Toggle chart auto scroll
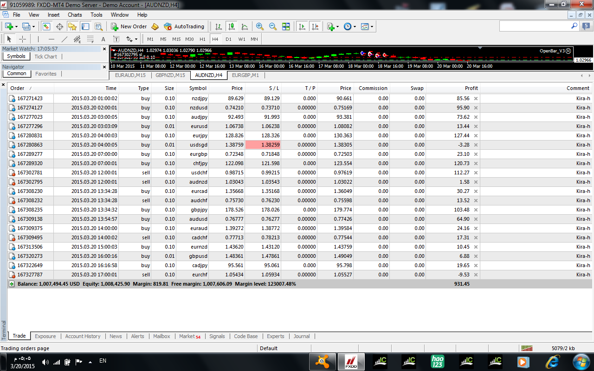Image resolution: width=594 pixels, height=371 pixels. 302,26
